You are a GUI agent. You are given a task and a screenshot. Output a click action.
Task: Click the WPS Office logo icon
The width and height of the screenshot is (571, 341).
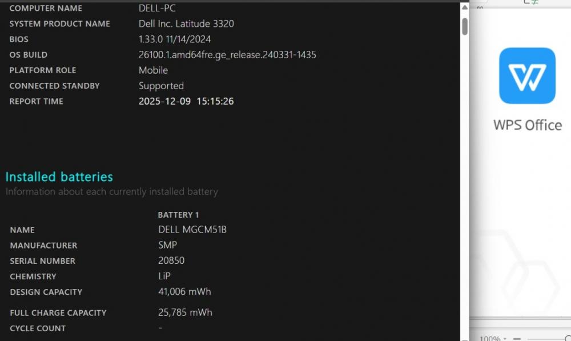click(527, 76)
